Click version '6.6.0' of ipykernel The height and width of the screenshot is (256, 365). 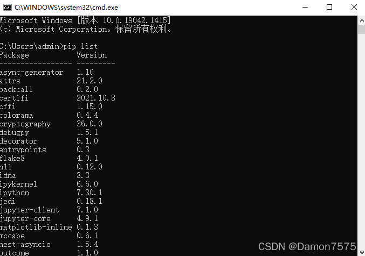tap(87, 184)
